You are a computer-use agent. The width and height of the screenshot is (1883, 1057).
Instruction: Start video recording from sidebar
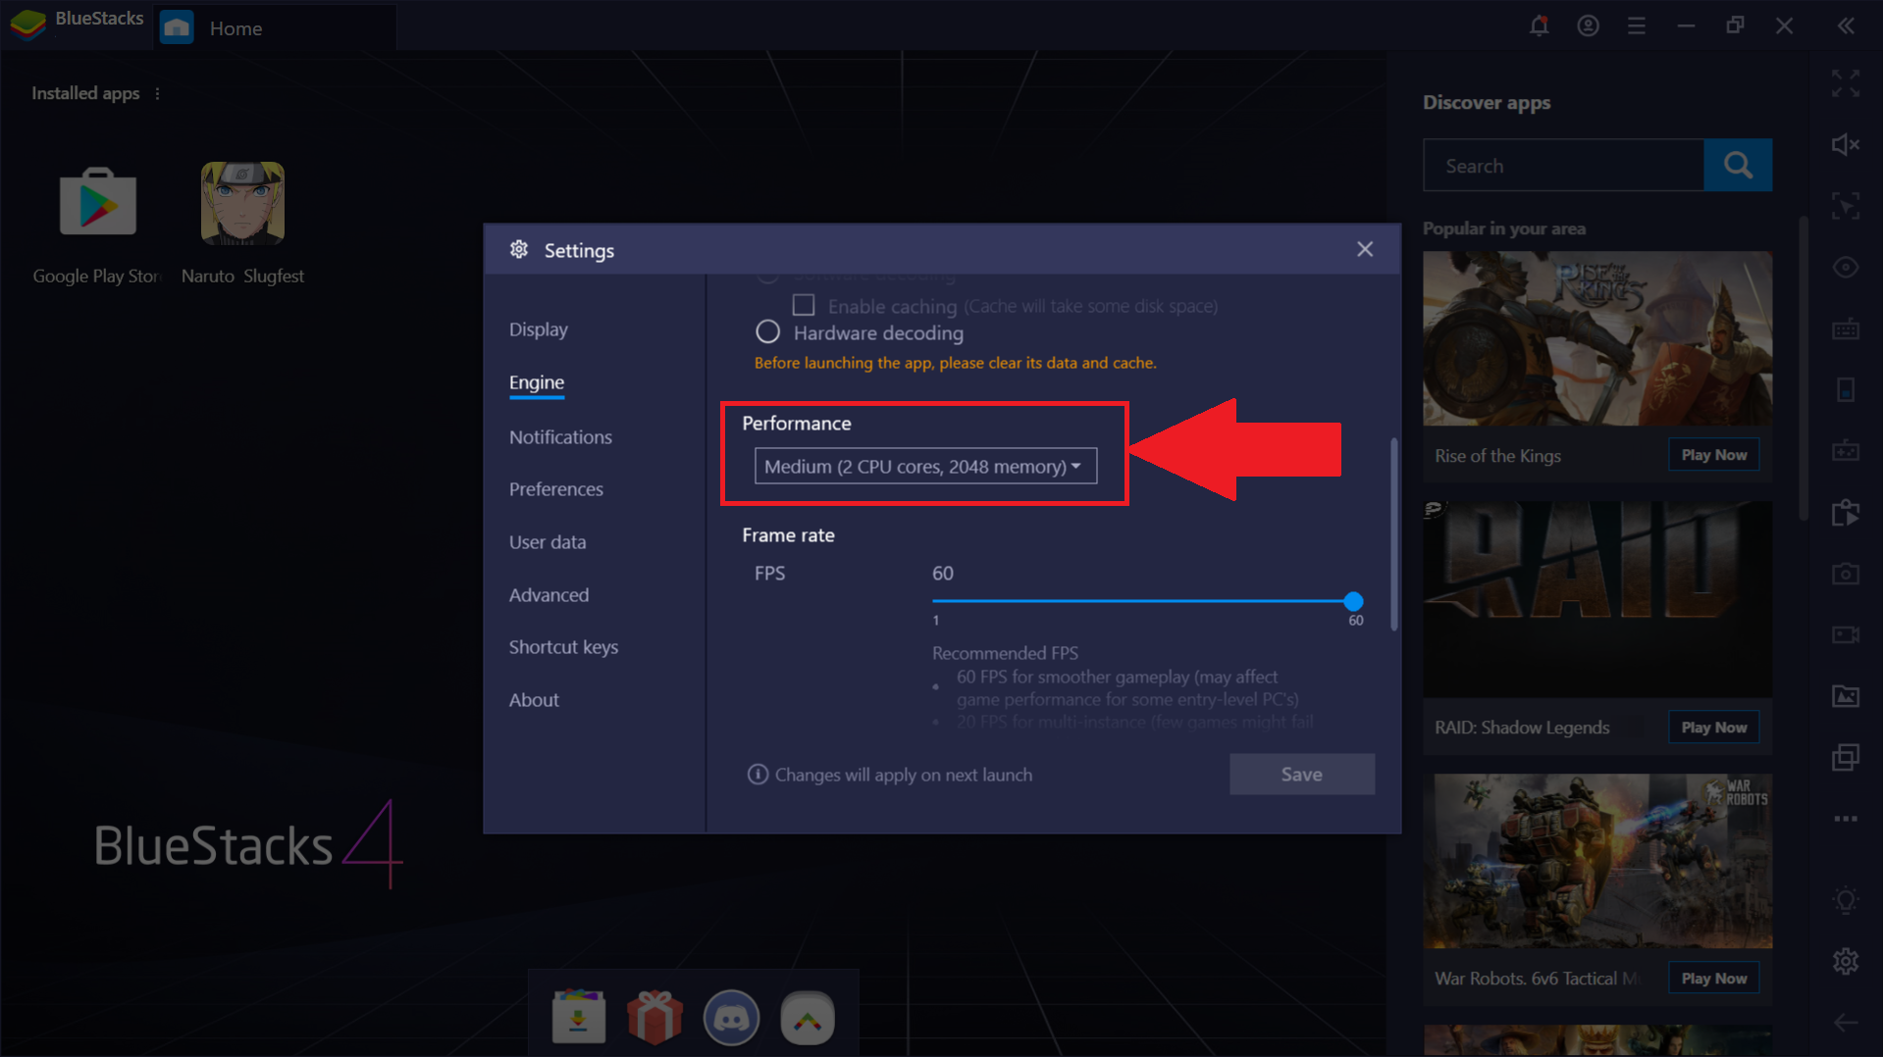pyautogui.click(x=1846, y=634)
